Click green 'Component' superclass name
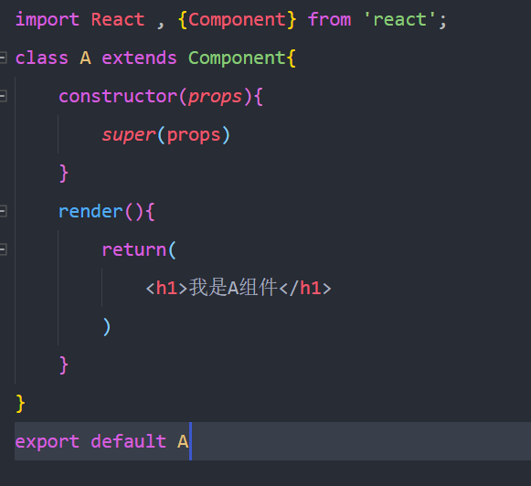Image resolution: width=531 pixels, height=486 pixels. 237,58
